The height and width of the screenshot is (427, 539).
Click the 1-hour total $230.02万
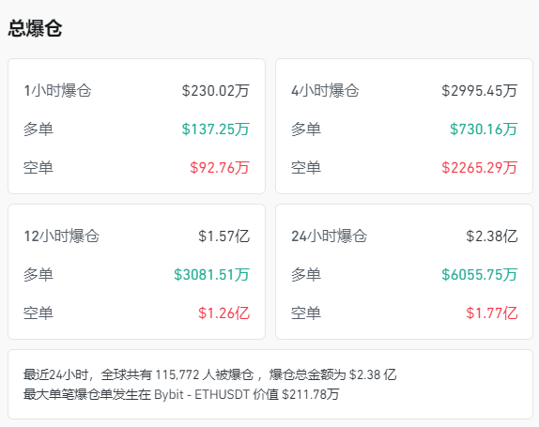pyautogui.click(x=216, y=91)
